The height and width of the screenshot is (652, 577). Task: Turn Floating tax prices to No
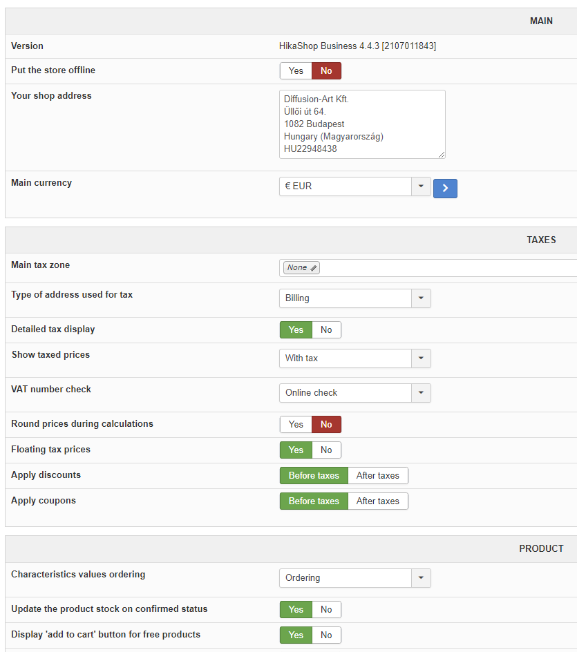(326, 450)
